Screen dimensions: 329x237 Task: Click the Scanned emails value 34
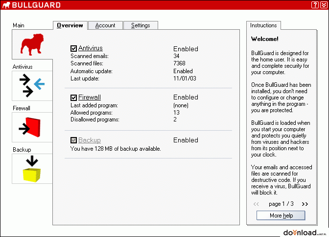point(176,56)
